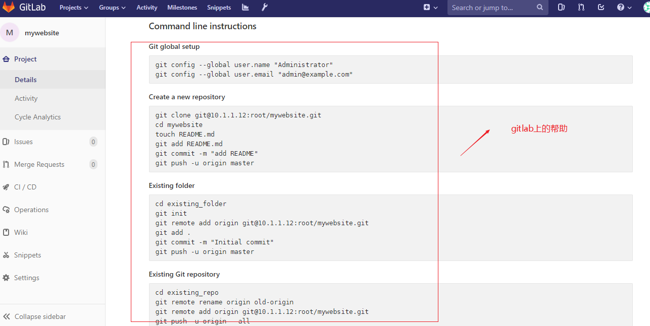
Task: Open Snippets in top navigation
Action: [219, 8]
